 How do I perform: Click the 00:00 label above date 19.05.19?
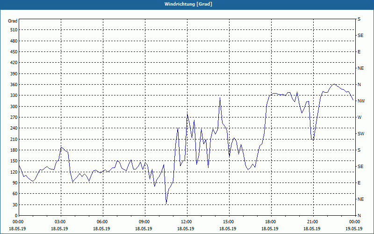[354, 222]
